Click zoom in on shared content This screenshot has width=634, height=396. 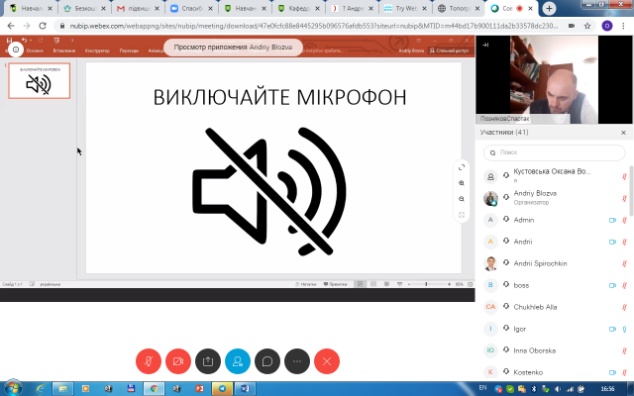(462, 183)
